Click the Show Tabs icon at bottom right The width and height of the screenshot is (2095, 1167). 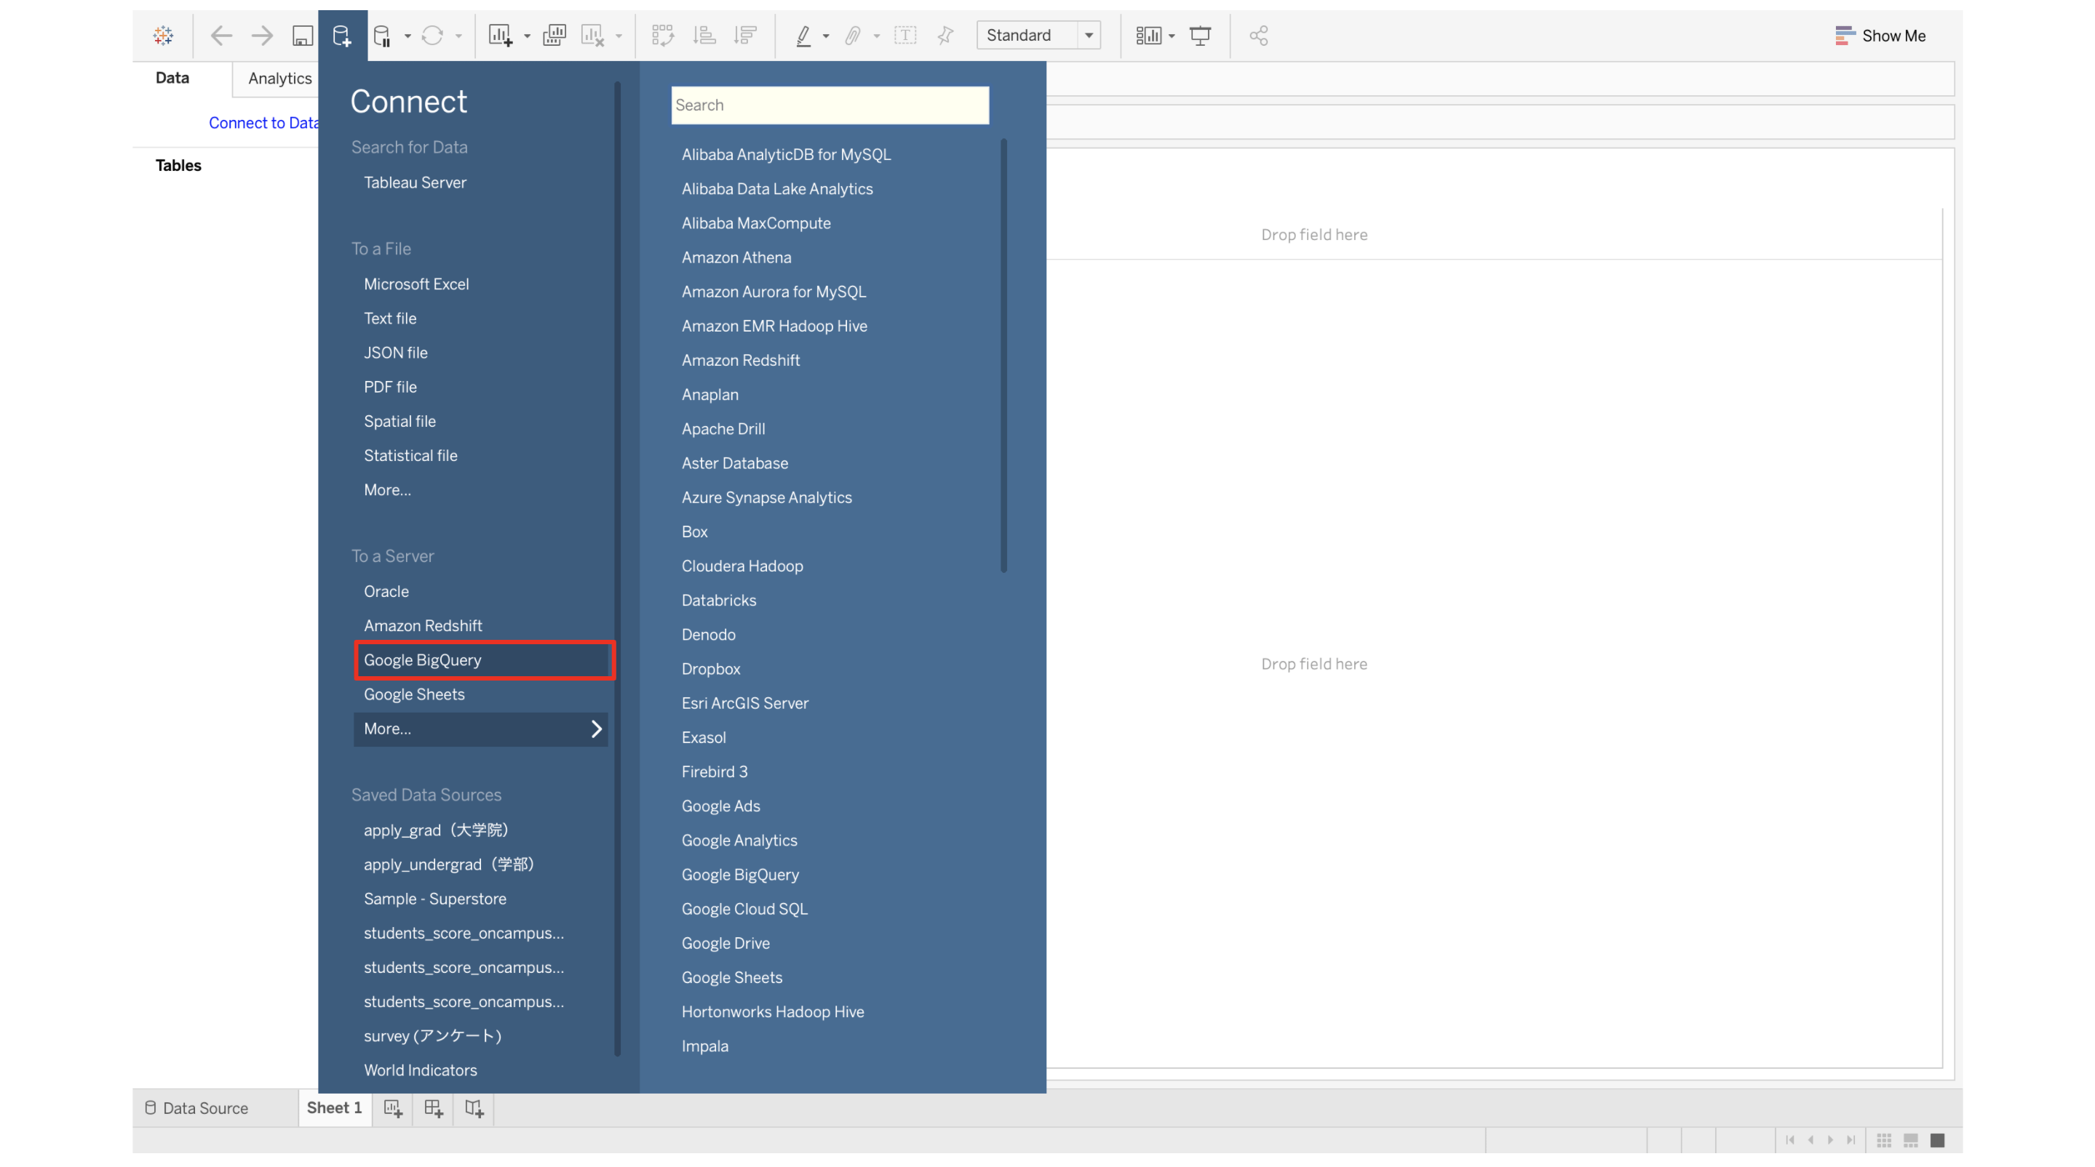(1938, 1140)
